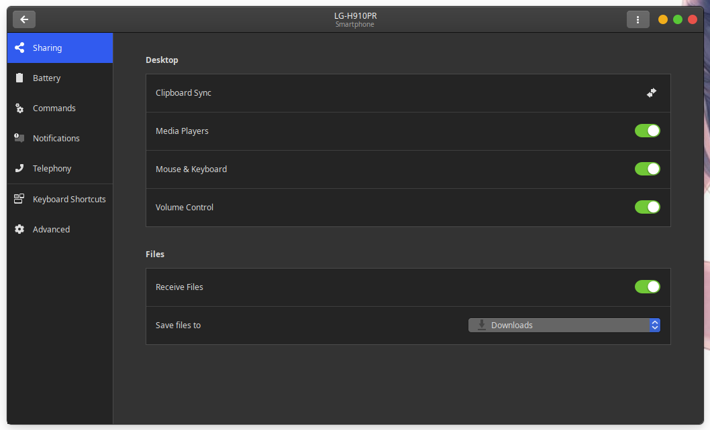Open the Downloads folder dropdown

(564, 325)
